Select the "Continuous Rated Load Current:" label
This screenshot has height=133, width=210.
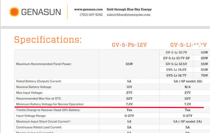coord(39,127)
